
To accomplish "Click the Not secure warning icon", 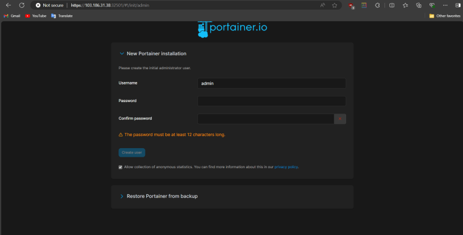I will tap(38, 5).
